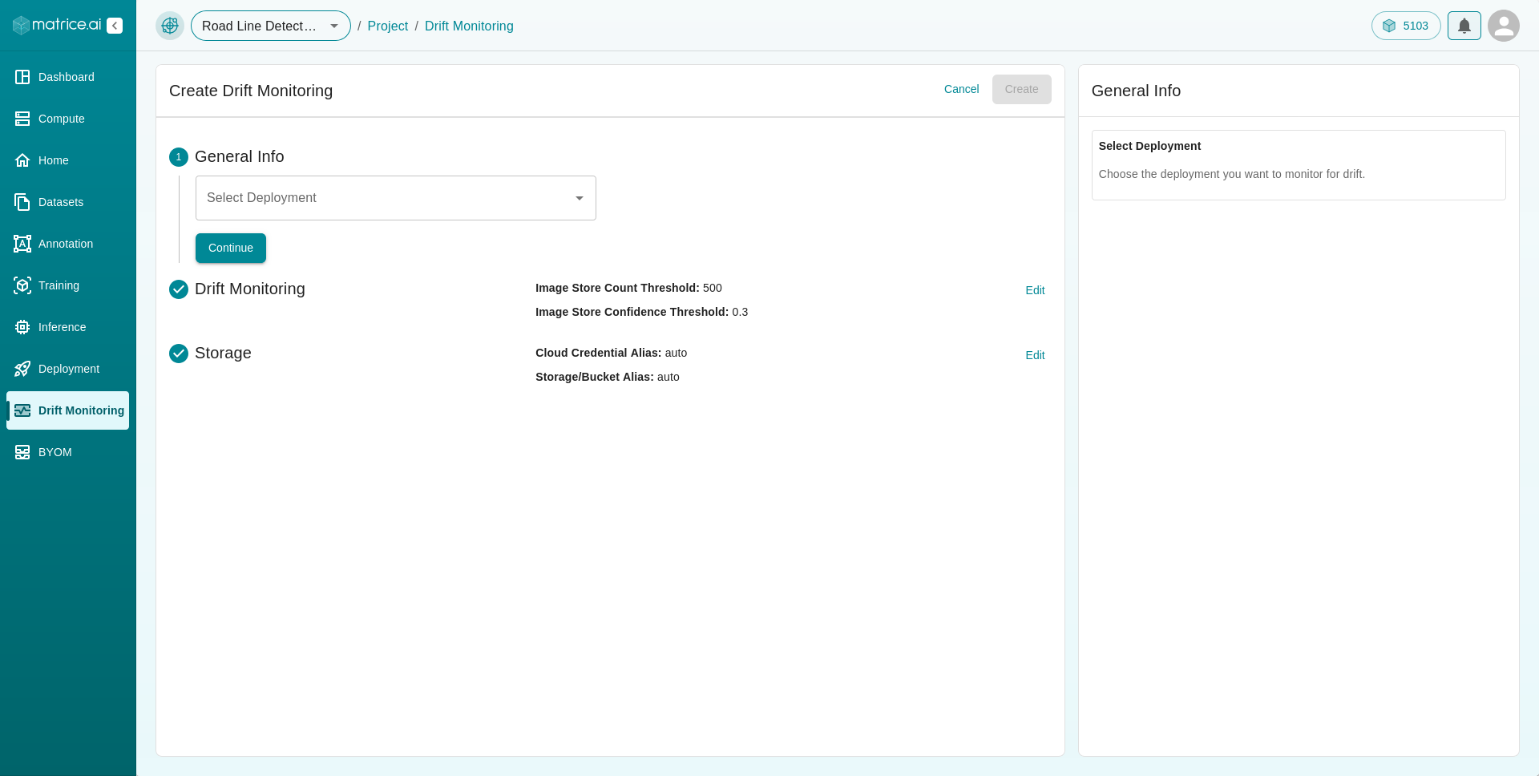Click the cube icon beside 5103
The image size is (1539, 776).
coord(1389,26)
